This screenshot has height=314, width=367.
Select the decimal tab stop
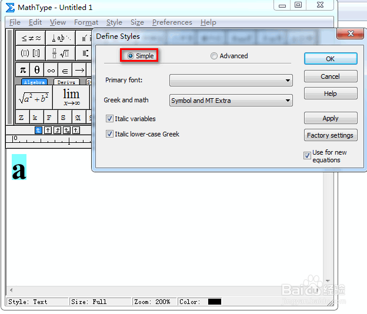tap(76, 130)
